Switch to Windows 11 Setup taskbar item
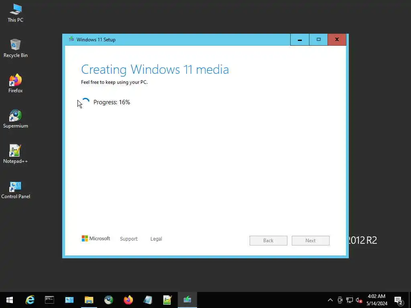The width and height of the screenshot is (411, 308). pyautogui.click(x=187, y=300)
